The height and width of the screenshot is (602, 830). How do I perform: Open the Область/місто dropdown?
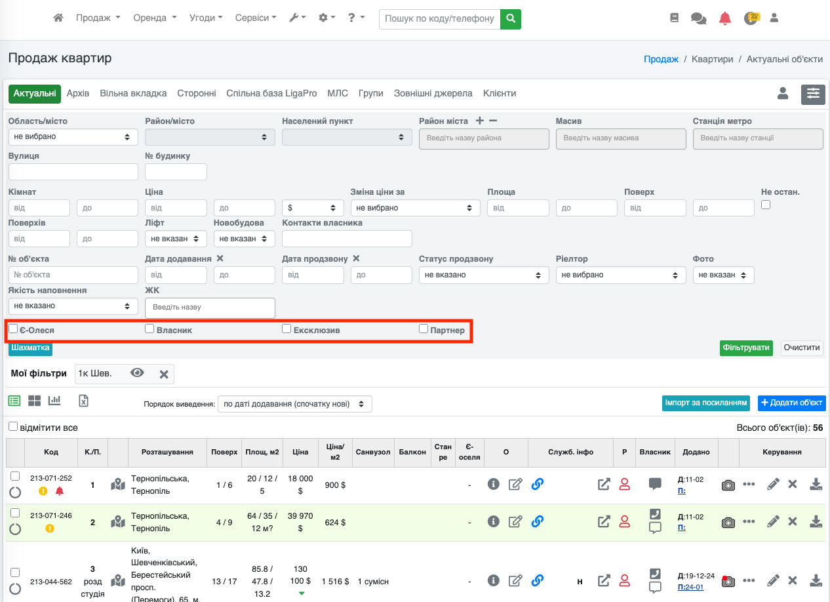coord(73,137)
